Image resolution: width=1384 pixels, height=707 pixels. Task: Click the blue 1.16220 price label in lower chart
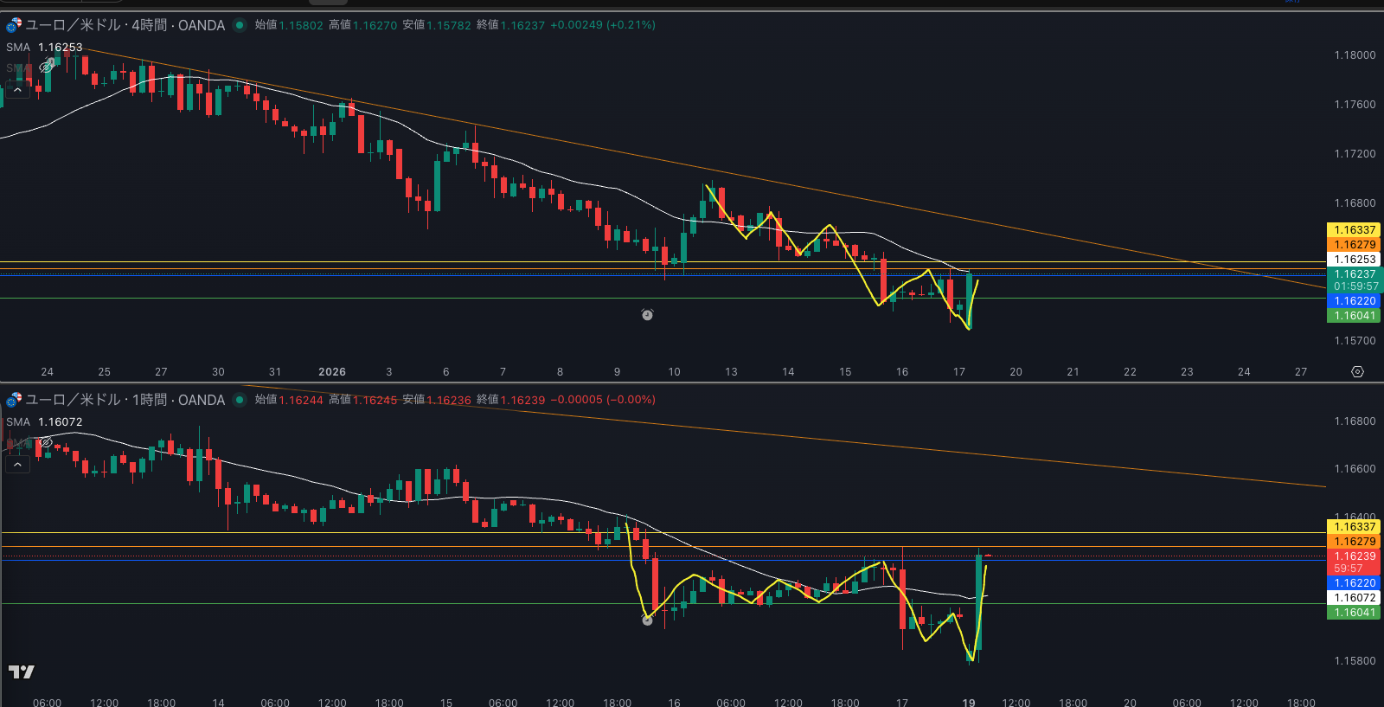click(x=1354, y=583)
